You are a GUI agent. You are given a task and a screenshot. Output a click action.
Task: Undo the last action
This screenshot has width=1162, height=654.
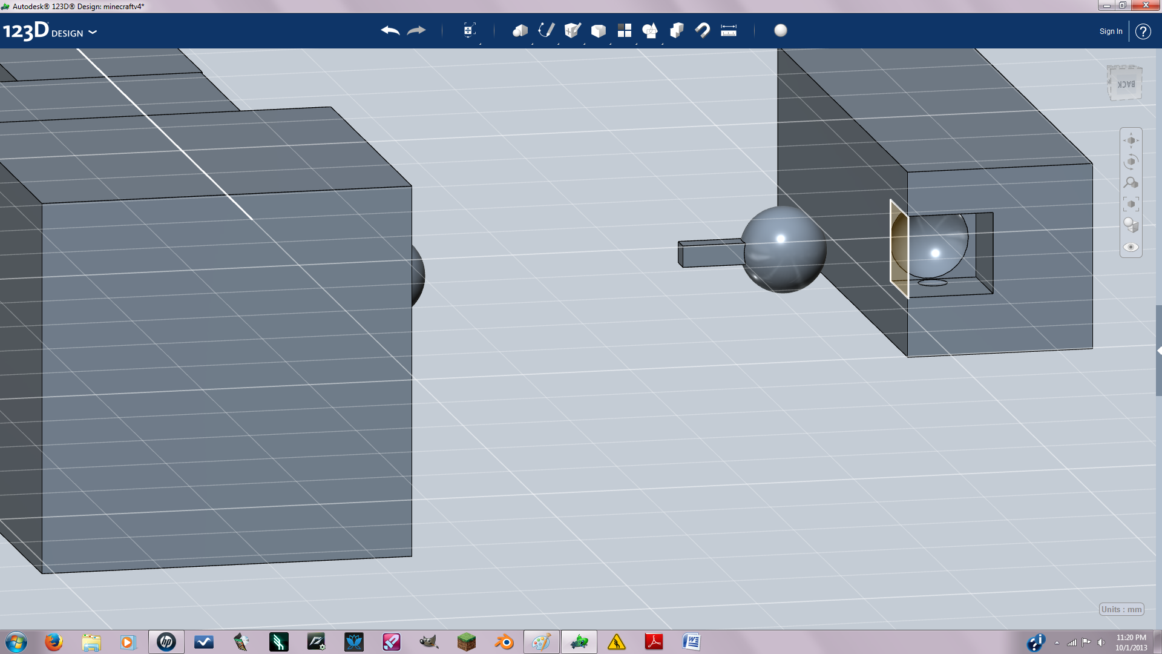pyautogui.click(x=390, y=30)
